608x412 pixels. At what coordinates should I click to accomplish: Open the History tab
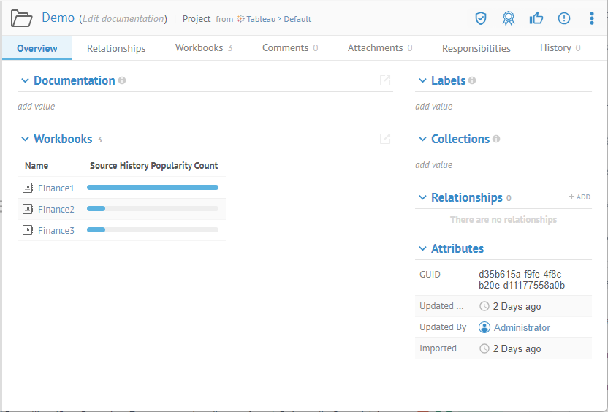(555, 48)
